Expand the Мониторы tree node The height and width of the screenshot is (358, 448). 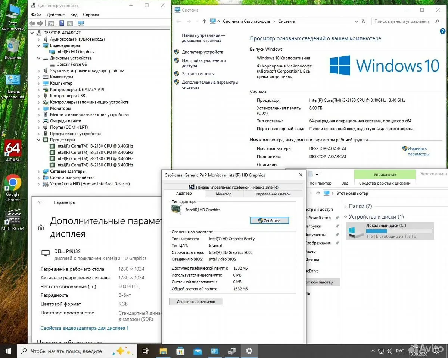(38, 109)
